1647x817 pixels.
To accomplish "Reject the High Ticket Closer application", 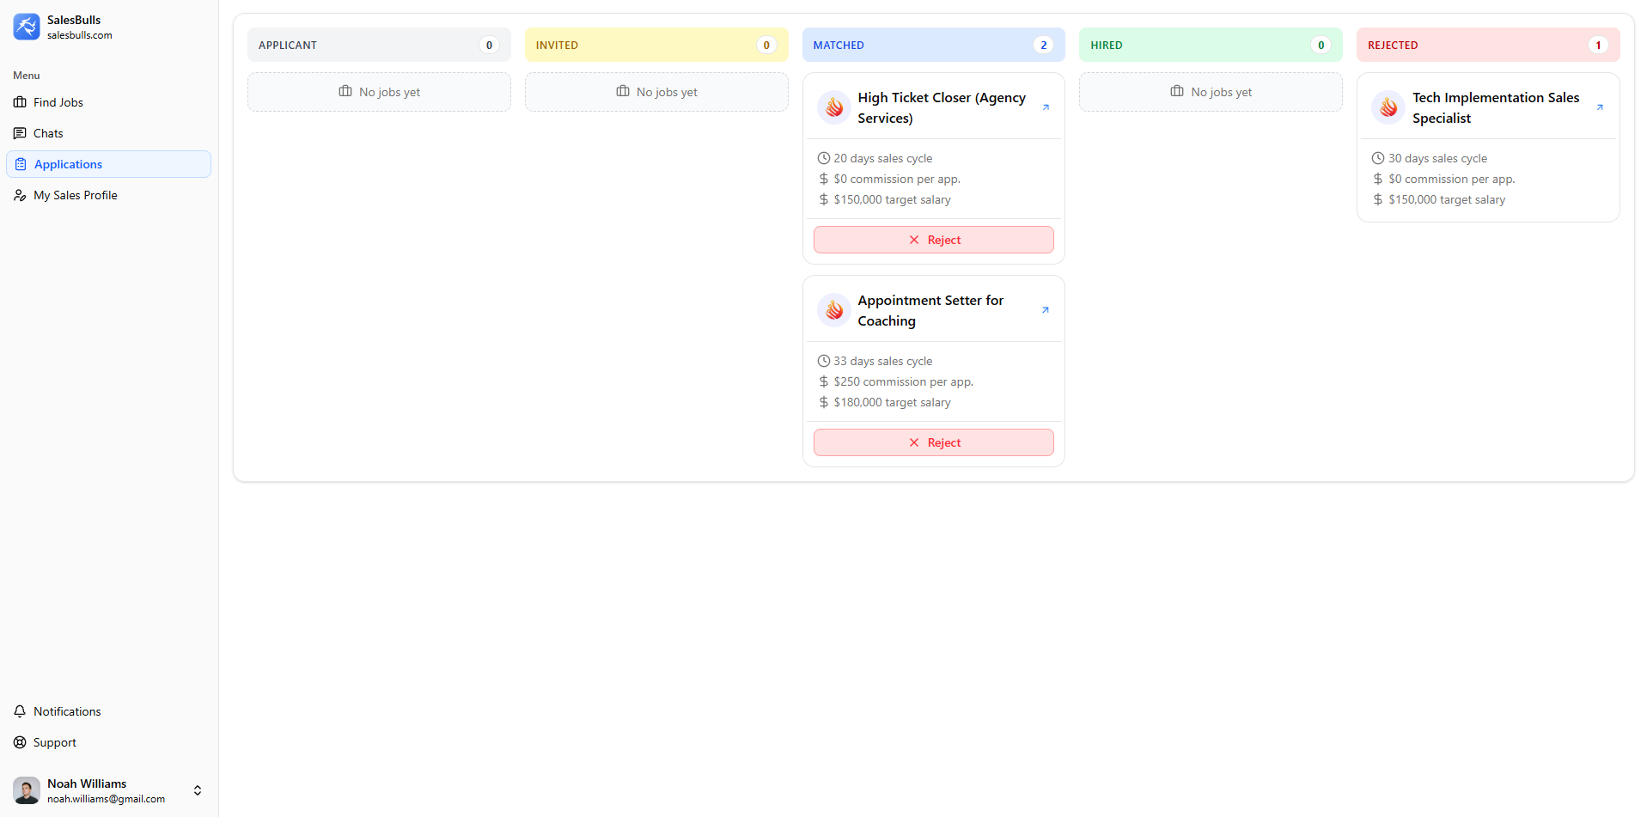I will coord(933,240).
